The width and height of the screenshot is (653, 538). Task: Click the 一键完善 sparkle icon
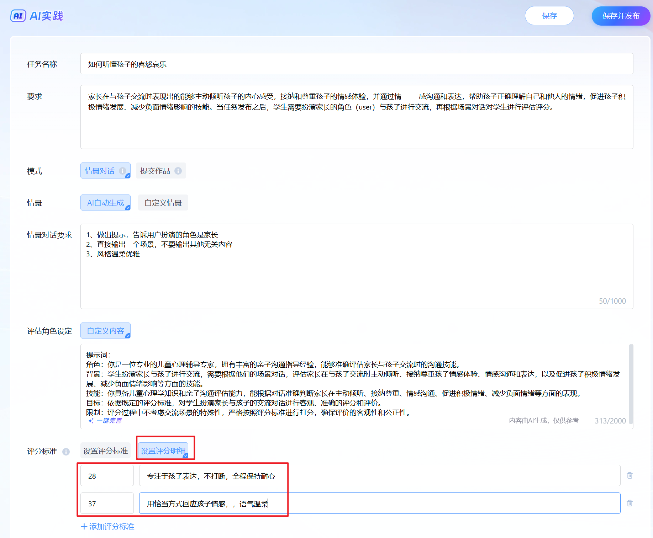pyautogui.click(x=91, y=421)
